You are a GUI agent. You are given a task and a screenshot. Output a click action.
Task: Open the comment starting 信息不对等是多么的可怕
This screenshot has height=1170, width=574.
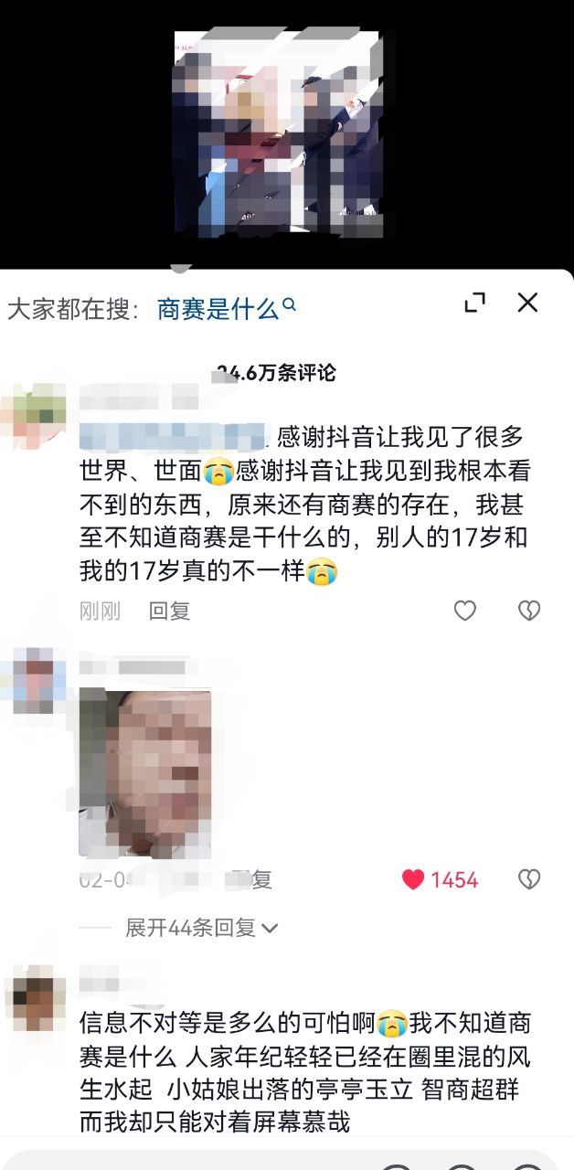click(305, 1071)
